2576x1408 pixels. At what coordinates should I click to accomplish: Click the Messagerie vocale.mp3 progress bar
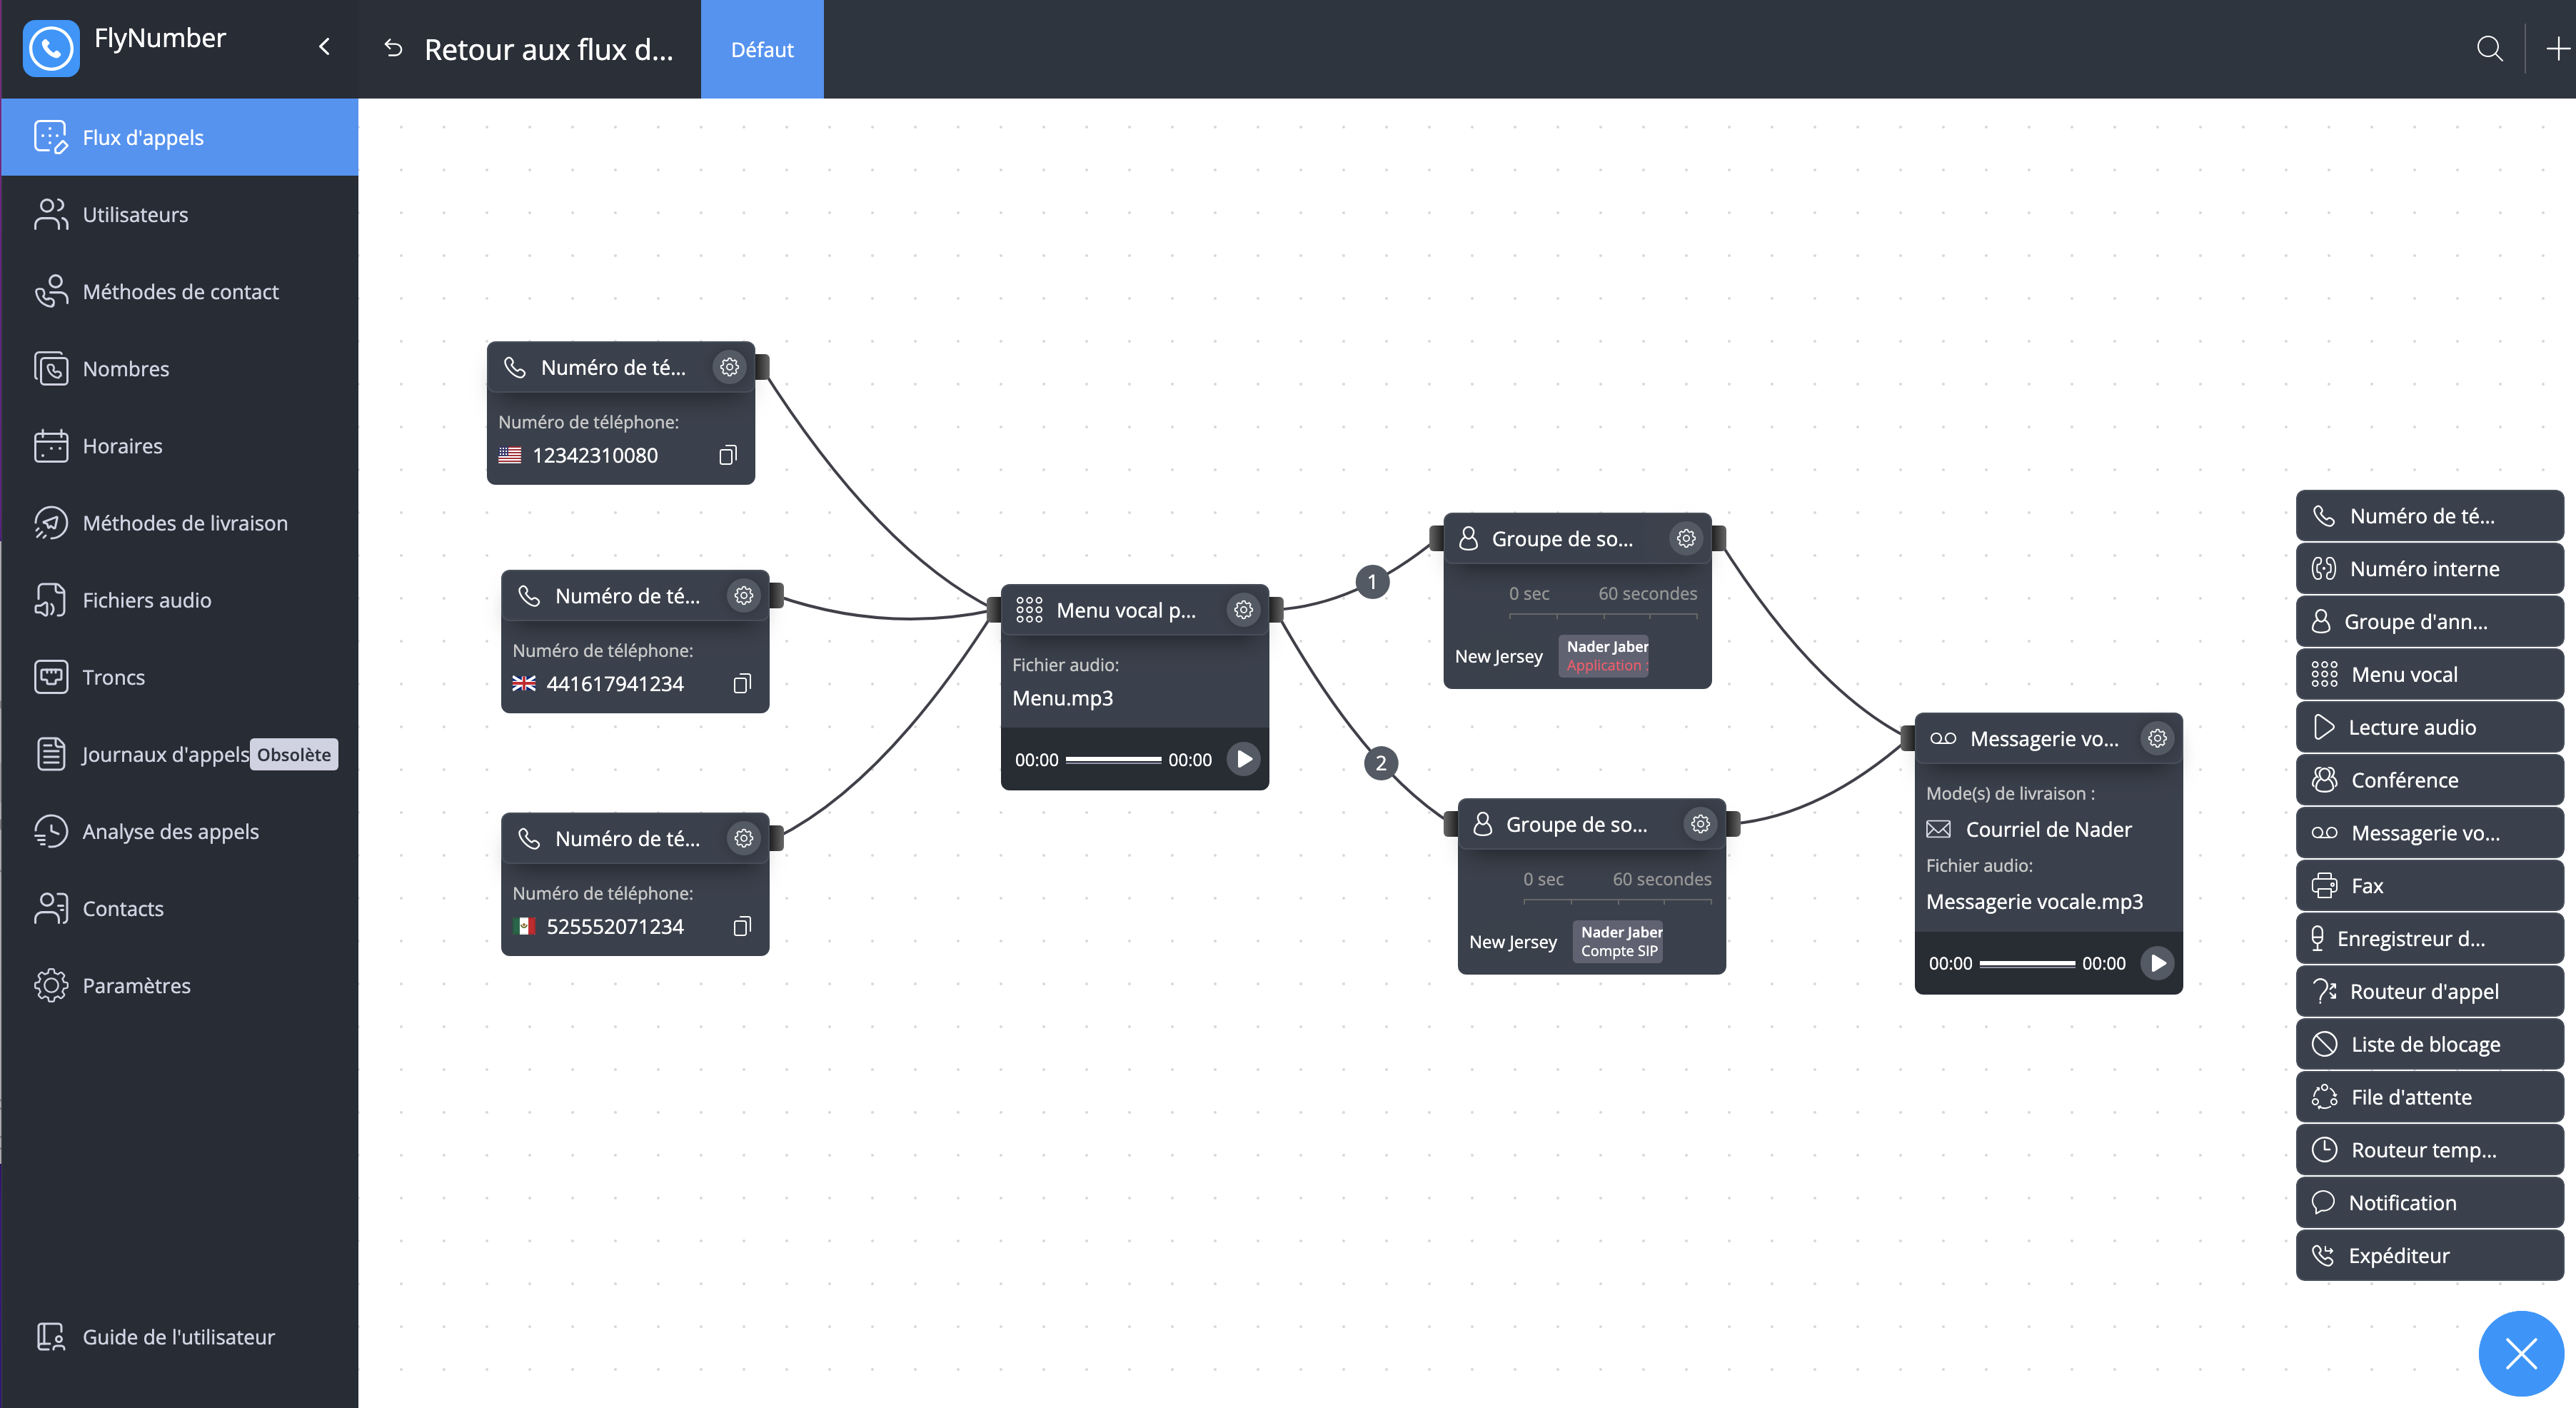2027,964
